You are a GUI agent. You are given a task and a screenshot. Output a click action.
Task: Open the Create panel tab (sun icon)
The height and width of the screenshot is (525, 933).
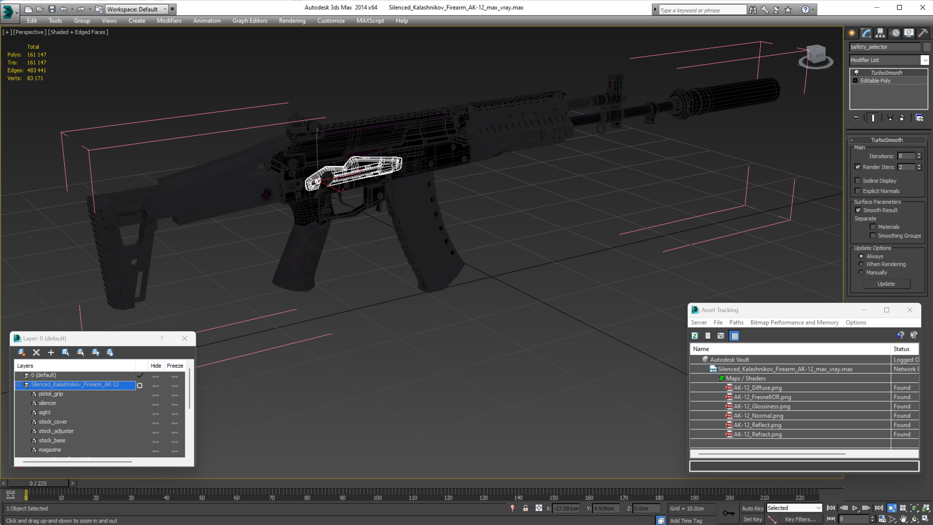pyautogui.click(x=852, y=33)
